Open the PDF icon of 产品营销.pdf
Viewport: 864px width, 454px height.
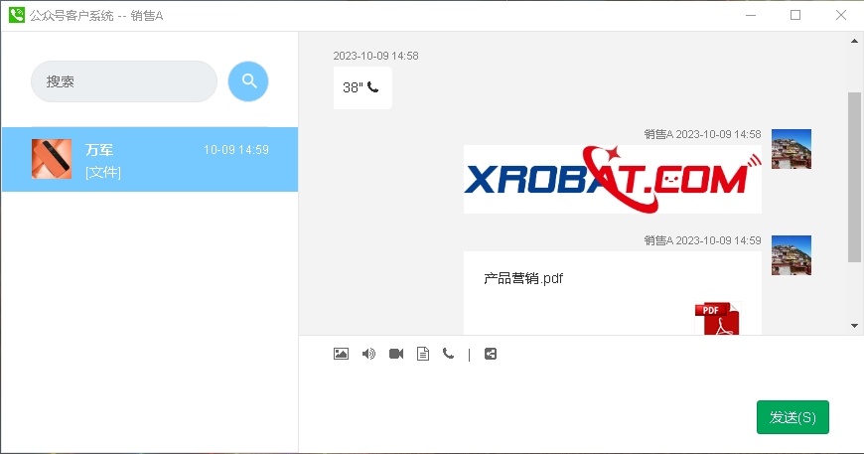tap(717, 318)
